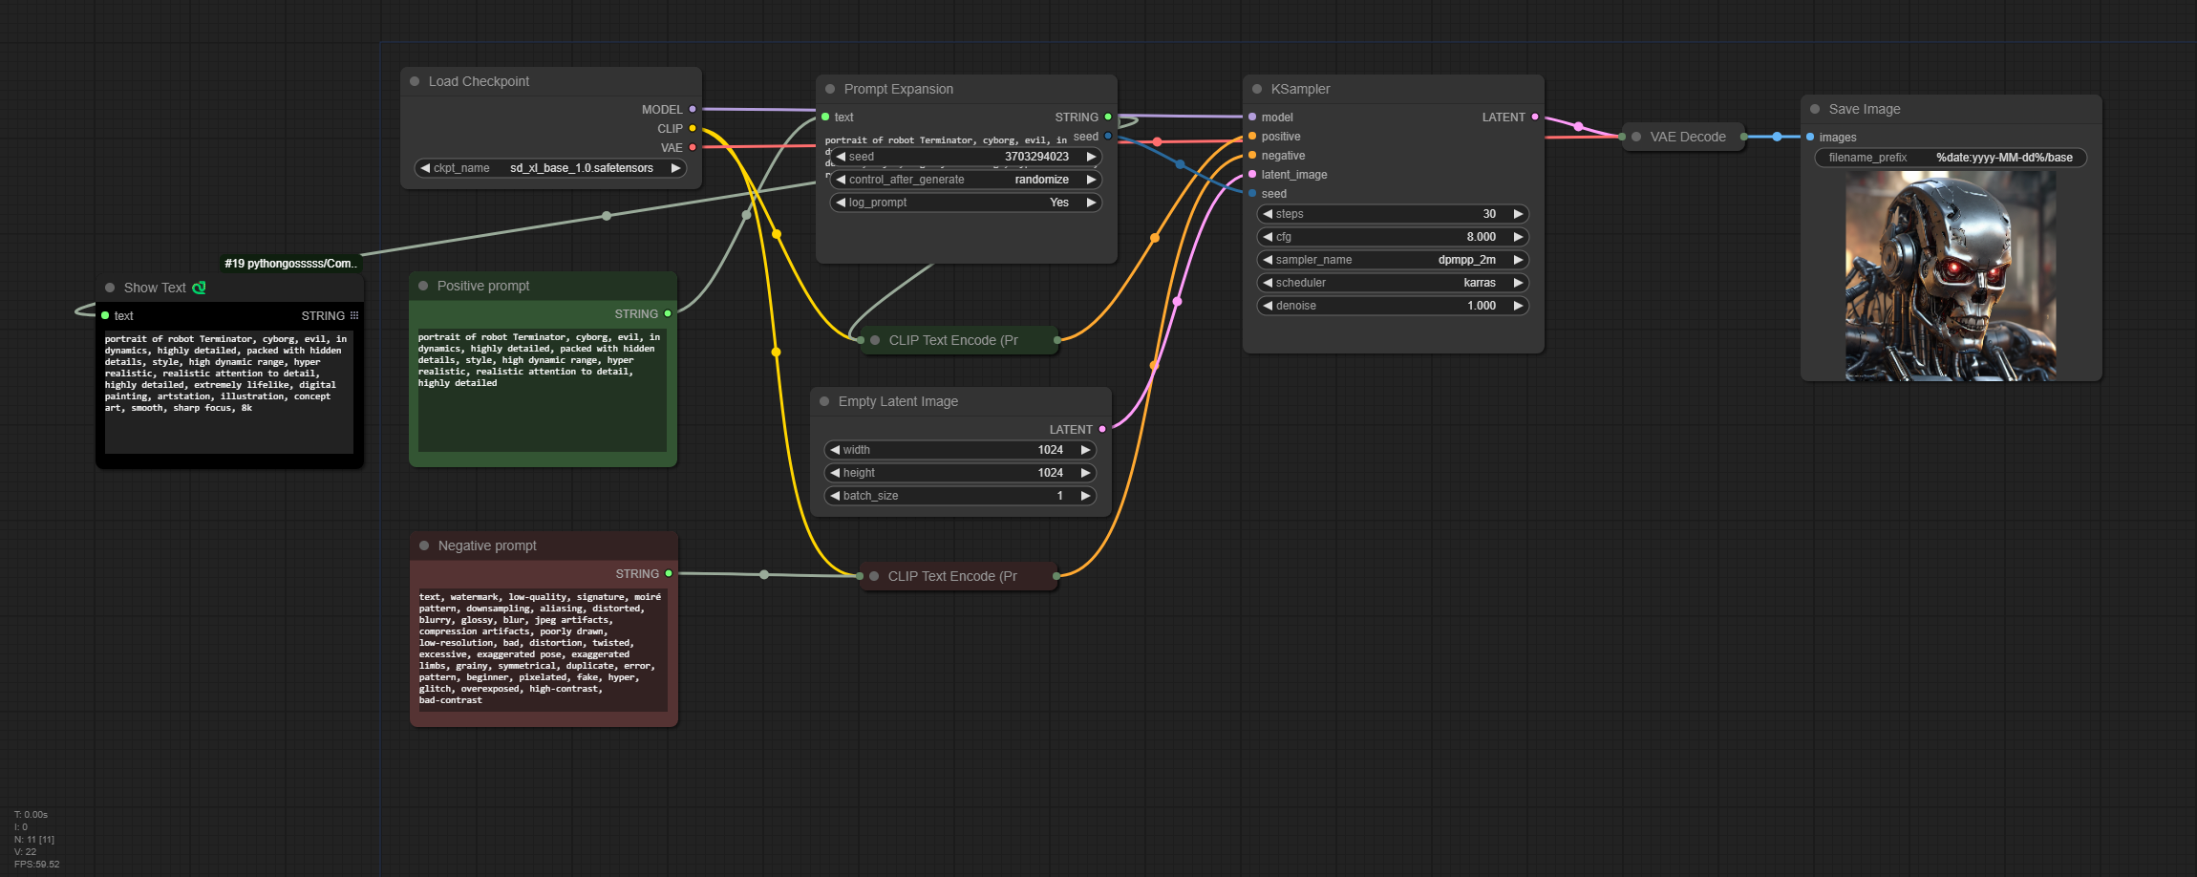This screenshot has height=877, width=2197.
Task: Click the LATENT output port on Empty Latent Image
Action: coord(1102,429)
